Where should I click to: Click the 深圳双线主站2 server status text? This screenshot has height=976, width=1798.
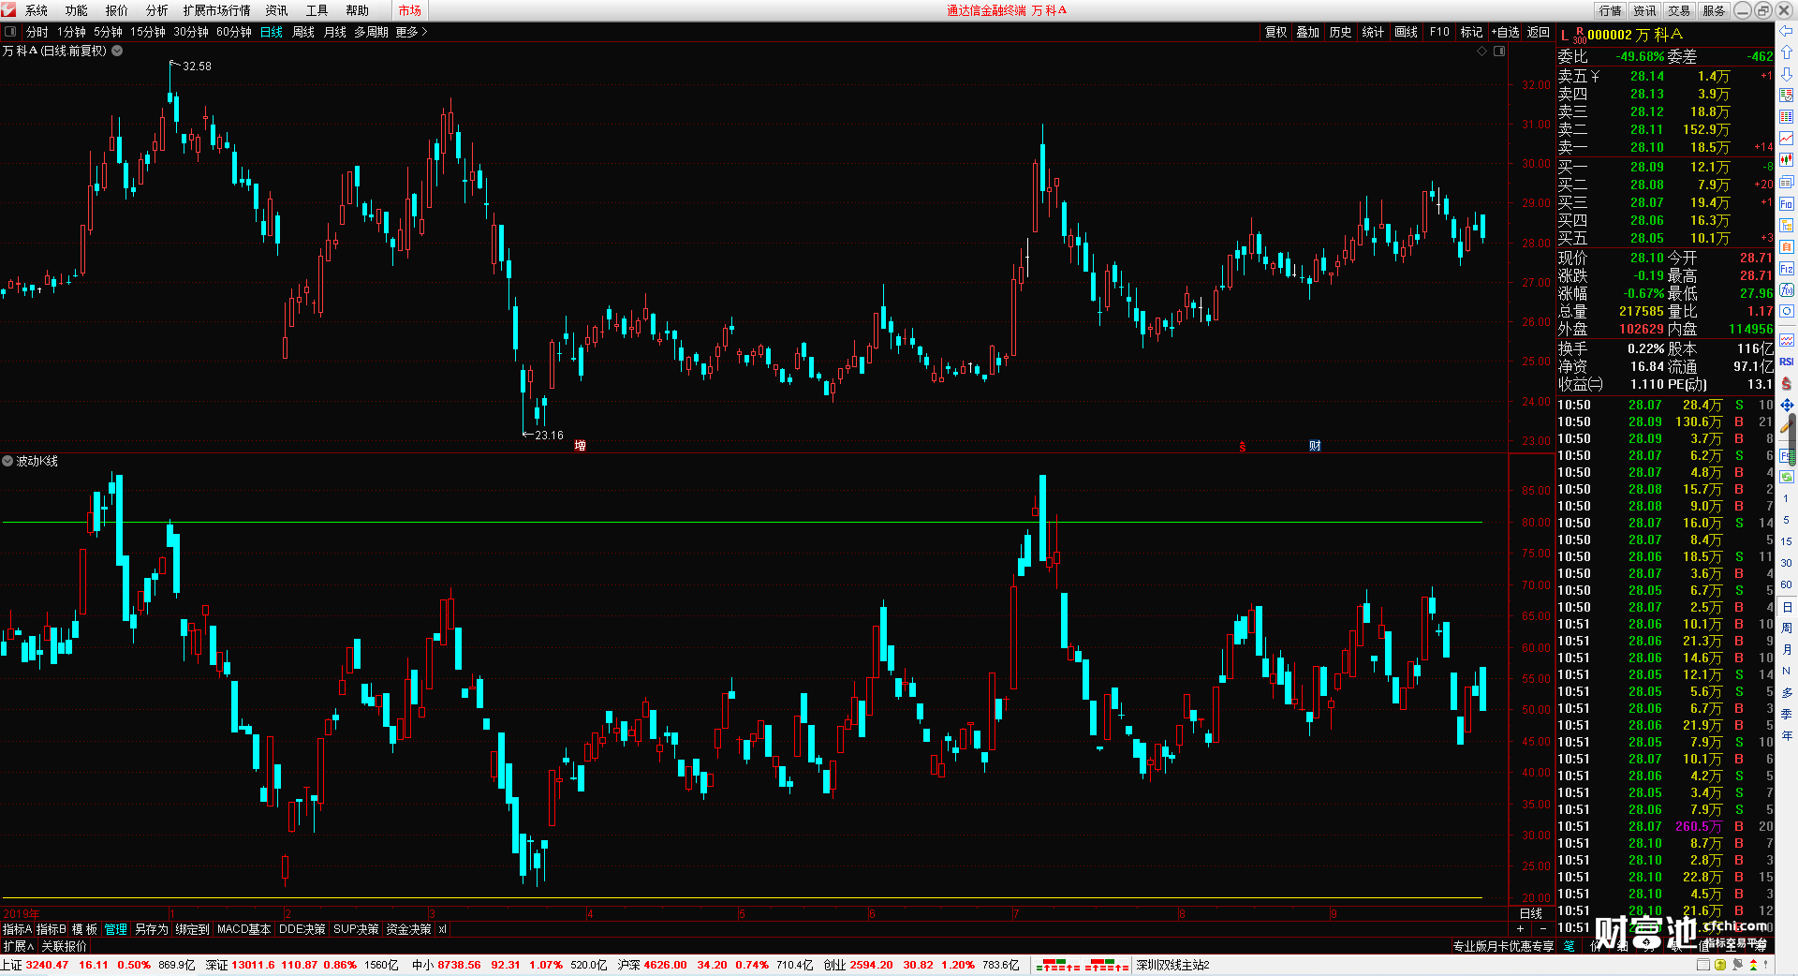point(1172,965)
